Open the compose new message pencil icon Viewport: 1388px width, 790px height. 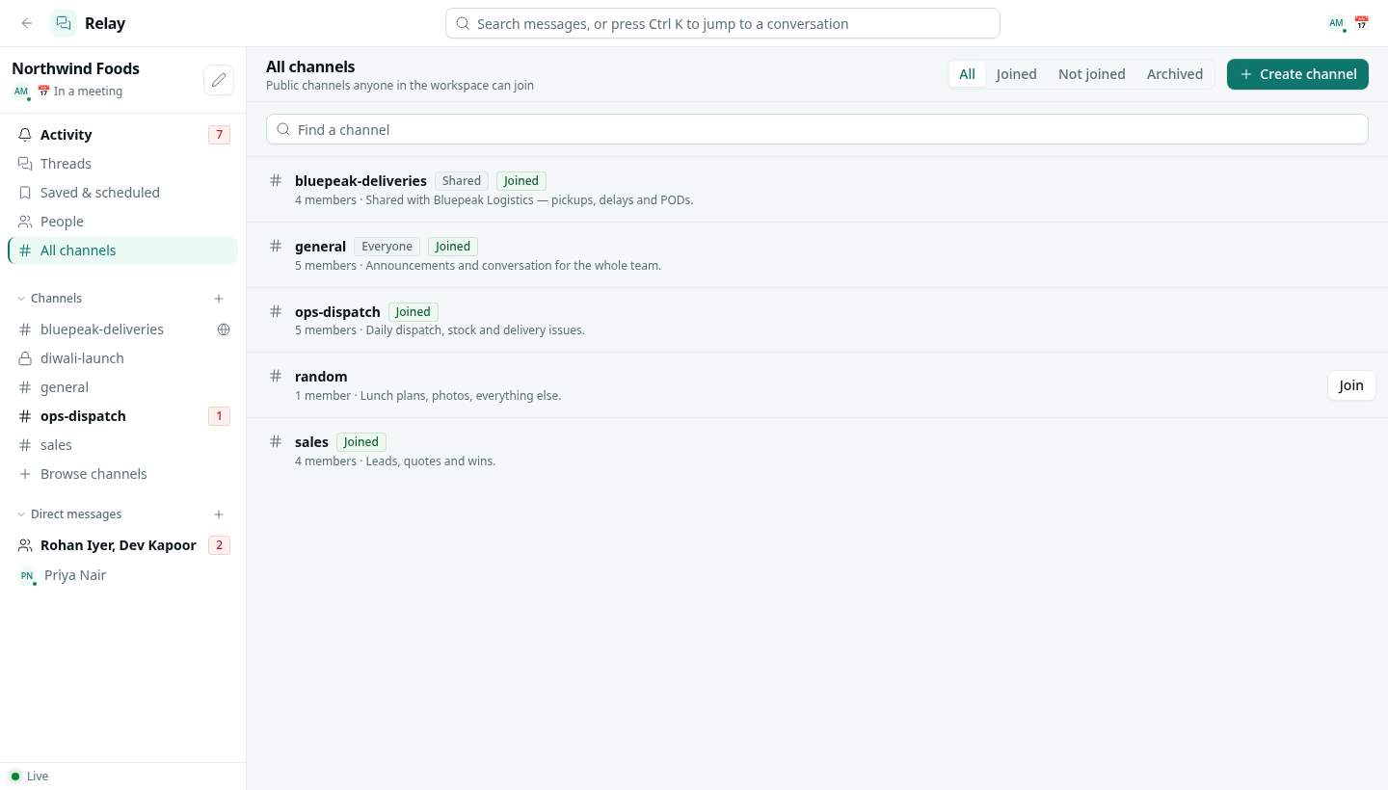[x=219, y=80]
